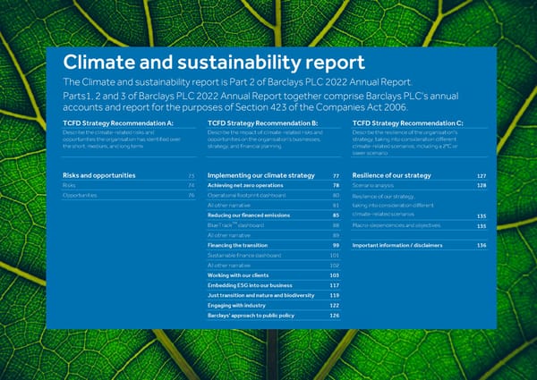537x380 pixels.
Task: Open the Opportunities entry, page 76
Action: click(81, 196)
